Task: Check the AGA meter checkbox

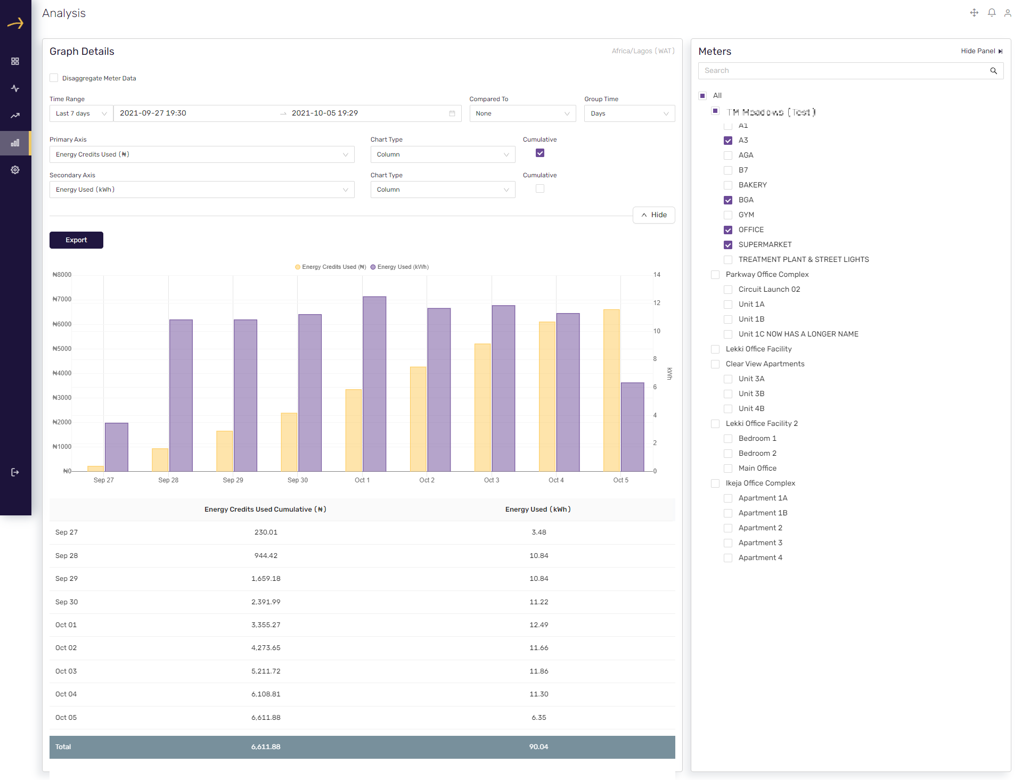Action: click(x=728, y=155)
